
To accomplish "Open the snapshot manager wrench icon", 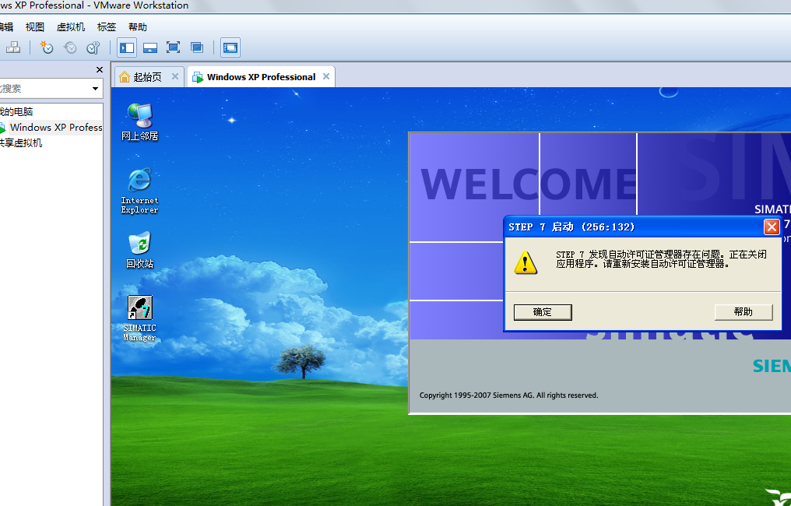I will [x=93, y=47].
